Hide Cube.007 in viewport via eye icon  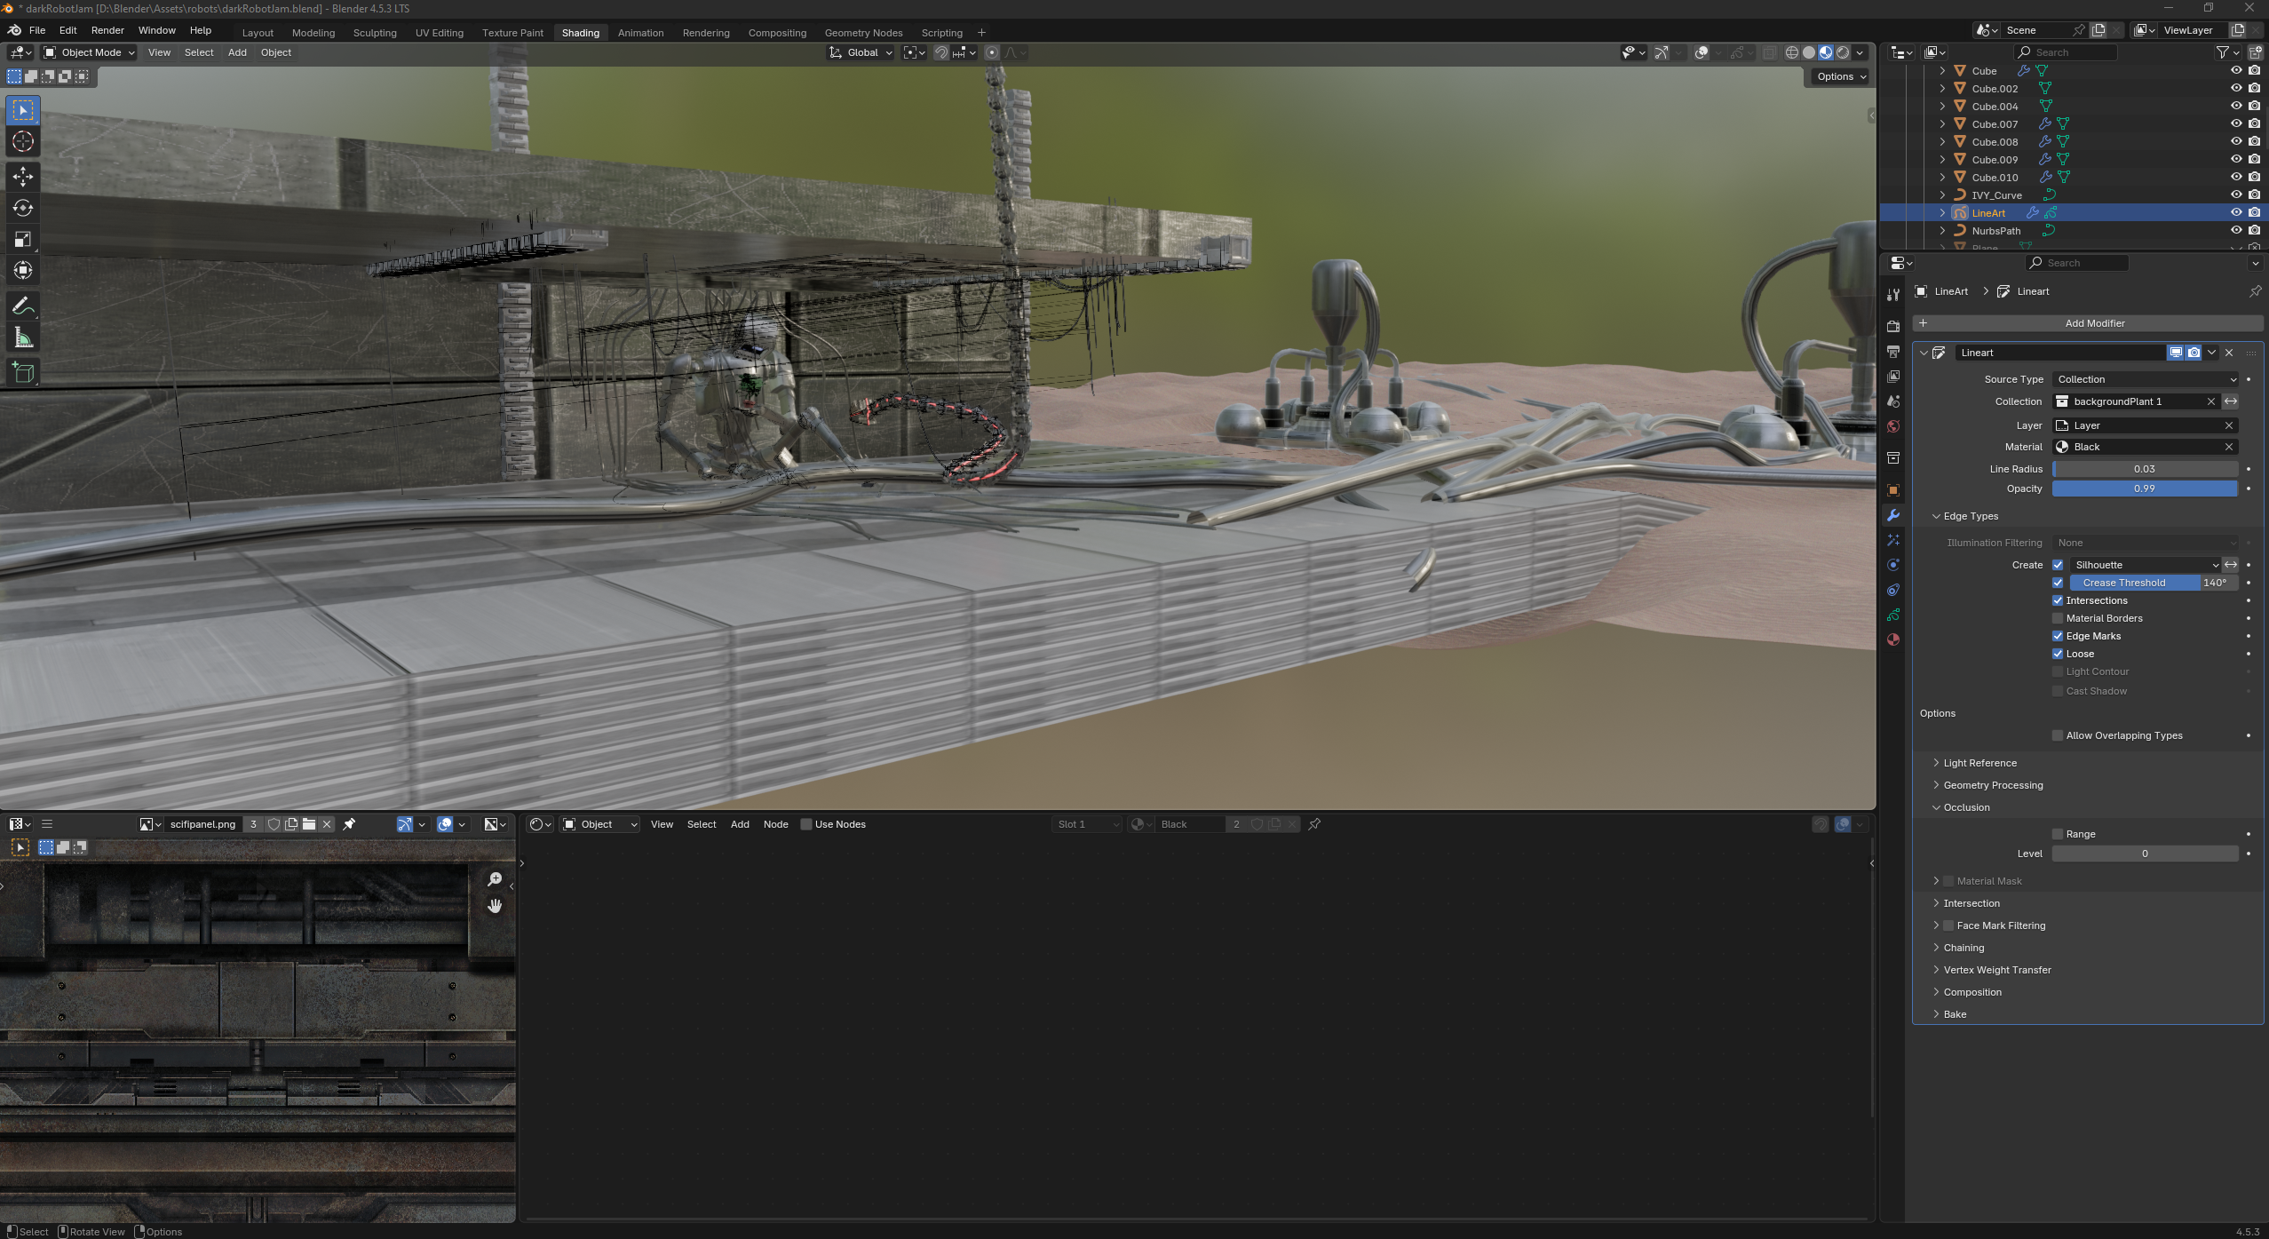click(x=2235, y=123)
